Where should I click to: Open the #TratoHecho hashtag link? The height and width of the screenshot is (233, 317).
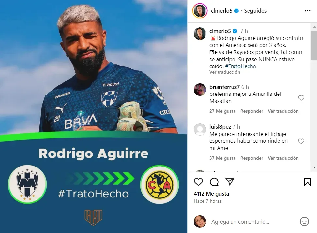241,66
